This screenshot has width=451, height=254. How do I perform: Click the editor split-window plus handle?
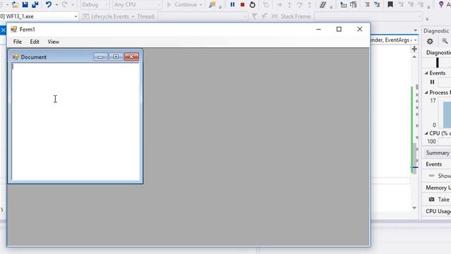pos(414,49)
